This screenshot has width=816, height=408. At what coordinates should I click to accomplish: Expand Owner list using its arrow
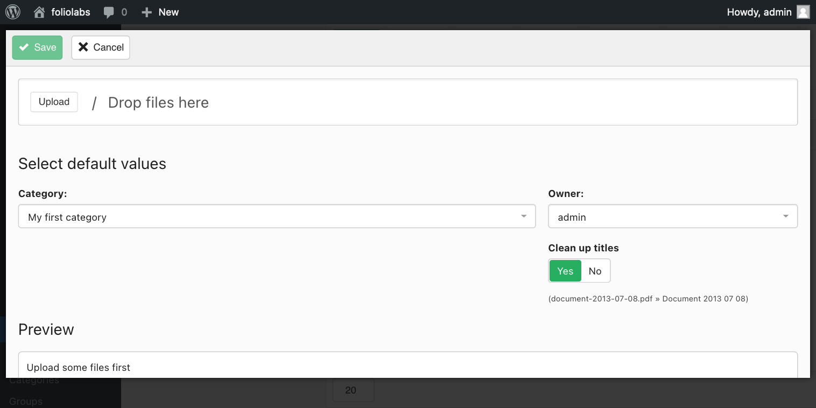785,216
